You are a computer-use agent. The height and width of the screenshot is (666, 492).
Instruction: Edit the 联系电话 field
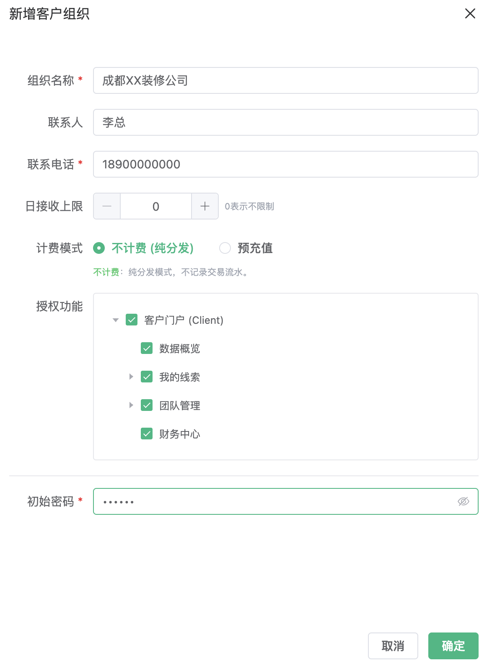point(285,164)
